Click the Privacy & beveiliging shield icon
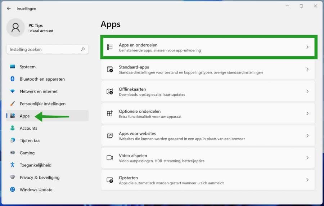 point(13,177)
